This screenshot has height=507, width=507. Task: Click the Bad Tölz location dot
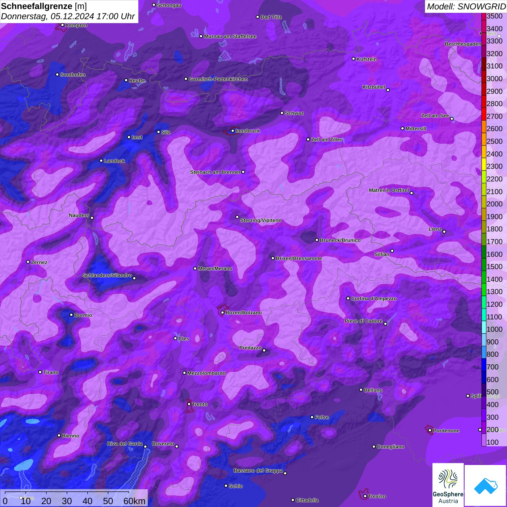[x=257, y=17]
